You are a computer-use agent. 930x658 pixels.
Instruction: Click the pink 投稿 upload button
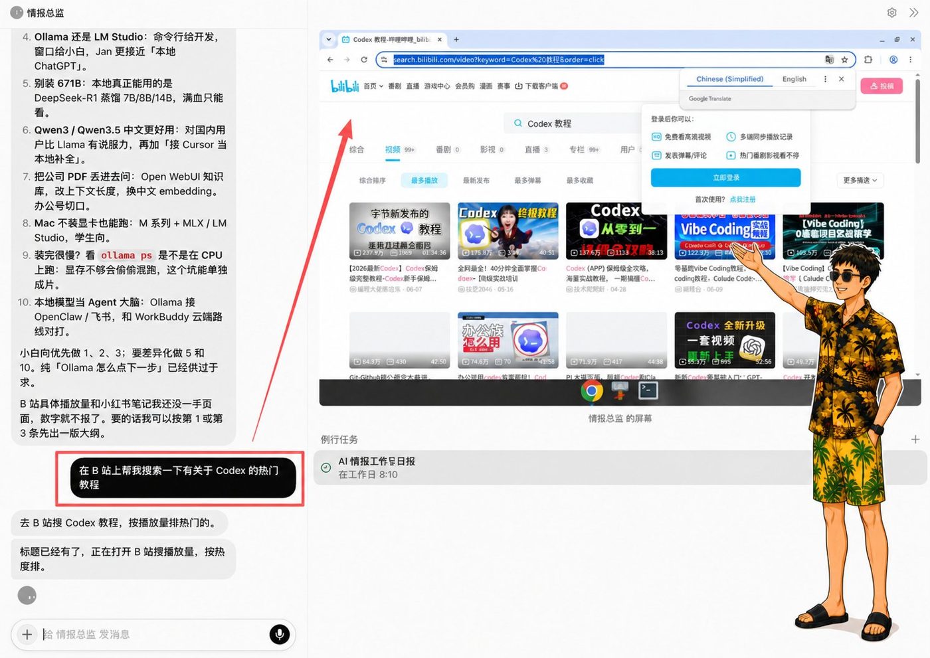(882, 86)
